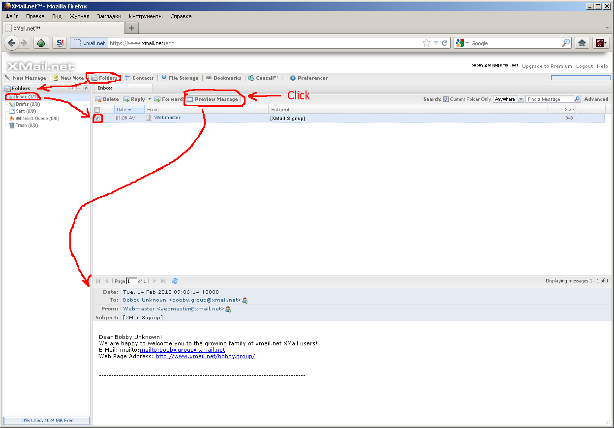Open Advanced search
This screenshot has width=614, height=428.
point(596,99)
